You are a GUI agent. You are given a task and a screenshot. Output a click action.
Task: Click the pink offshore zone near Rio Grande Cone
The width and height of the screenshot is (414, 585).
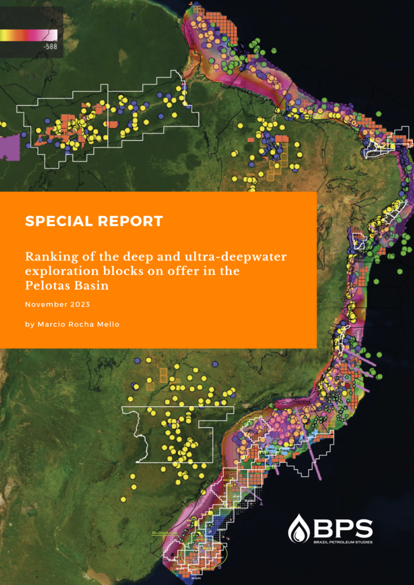(x=178, y=528)
